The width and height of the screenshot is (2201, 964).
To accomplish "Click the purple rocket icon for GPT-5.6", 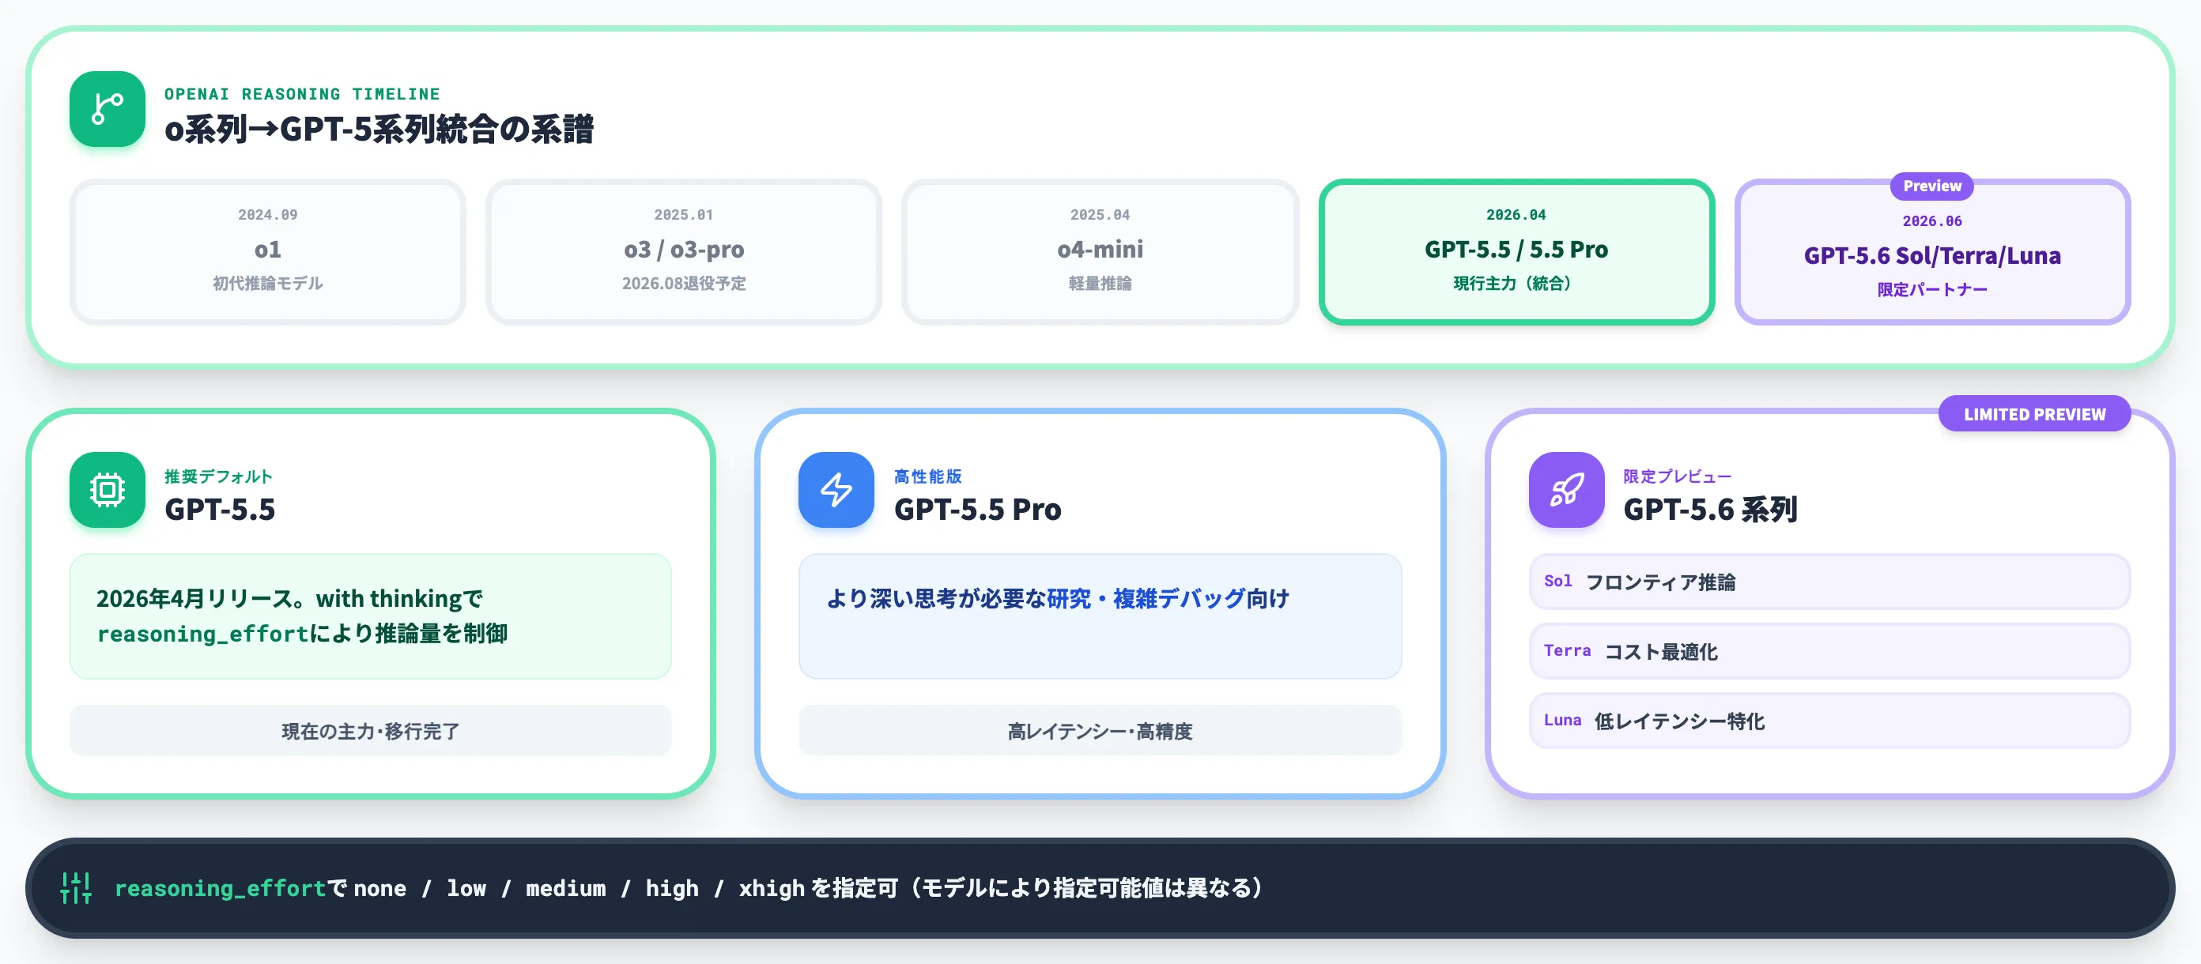I will pyautogui.click(x=1566, y=490).
